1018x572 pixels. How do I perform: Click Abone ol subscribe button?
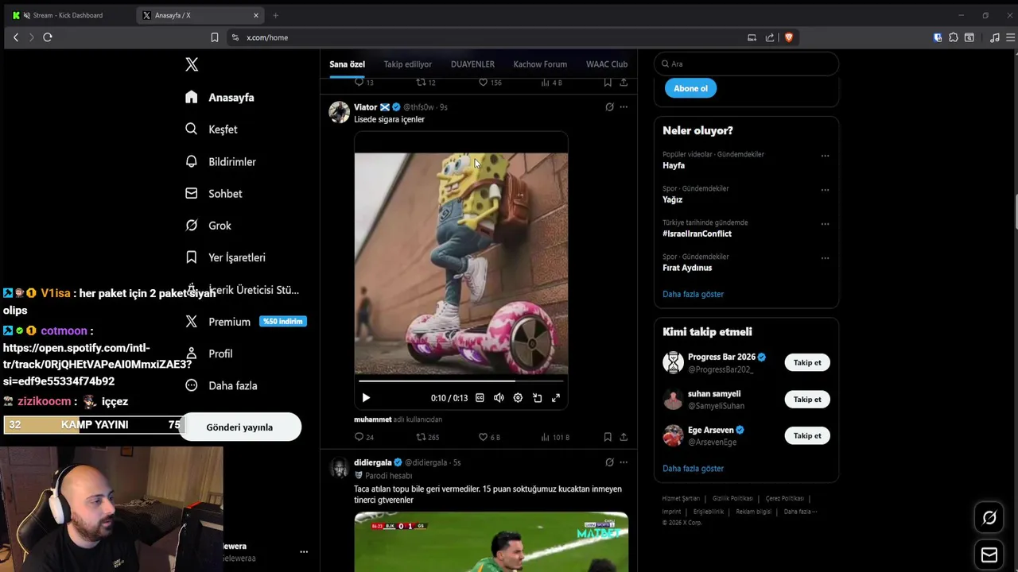[x=690, y=88]
